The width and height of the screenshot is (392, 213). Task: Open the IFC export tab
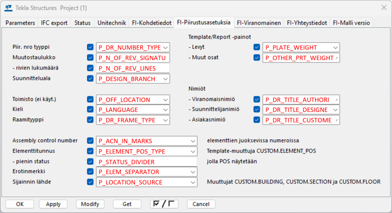(x=54, y=22)
